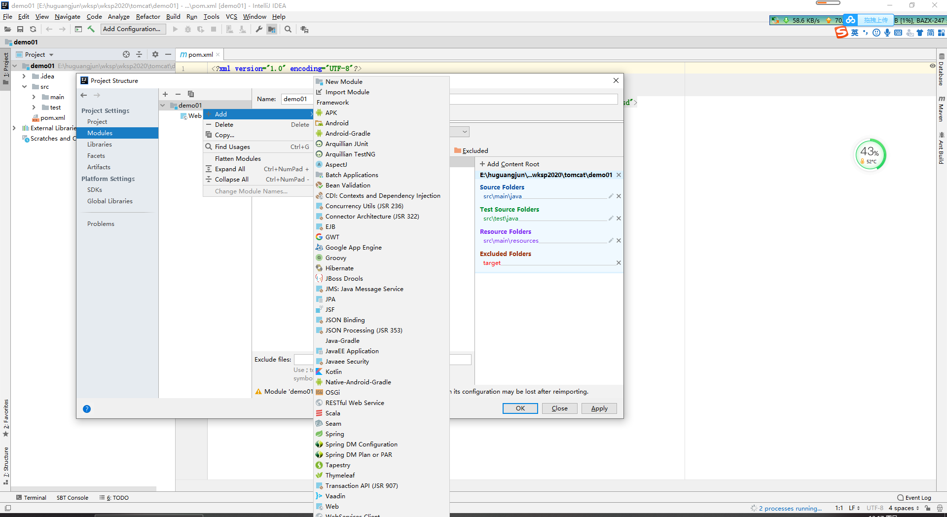Expand External Libraries node
The image size is (947, 517).
pyautogui.click(x=14, y=128)
